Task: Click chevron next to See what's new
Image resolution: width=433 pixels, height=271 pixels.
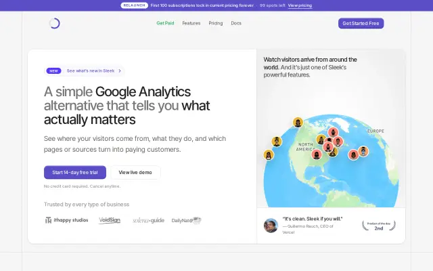Action: coord(120,70)
